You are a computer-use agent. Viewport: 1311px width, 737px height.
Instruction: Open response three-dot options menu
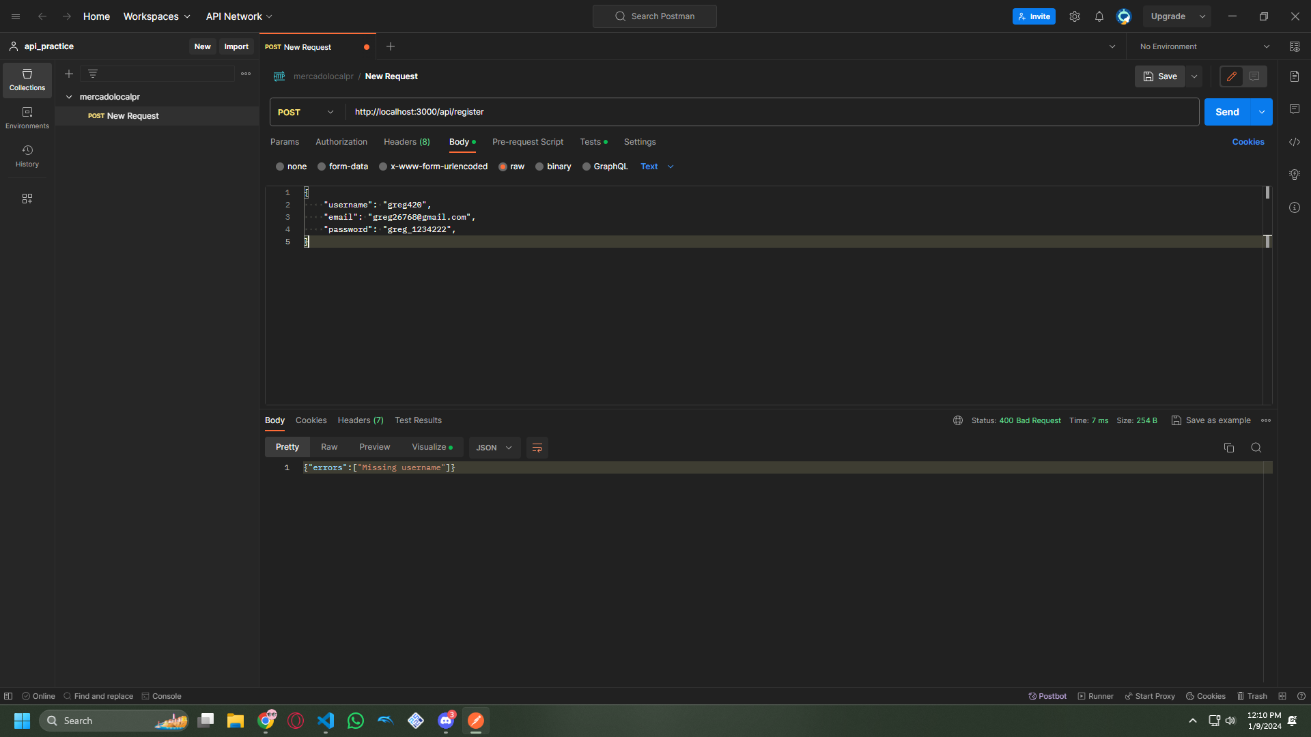click(1266, 420)
